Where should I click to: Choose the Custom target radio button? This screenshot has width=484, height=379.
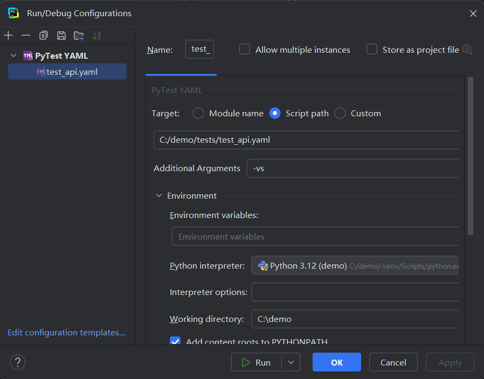[340, 113]
